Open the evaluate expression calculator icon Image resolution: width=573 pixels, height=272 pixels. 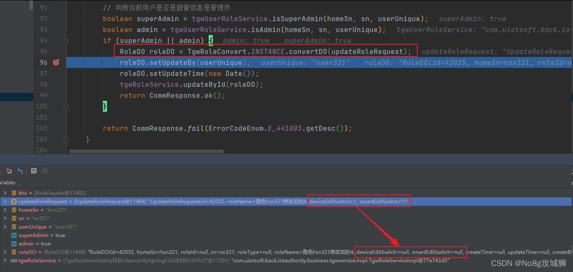tap(33, 171)
